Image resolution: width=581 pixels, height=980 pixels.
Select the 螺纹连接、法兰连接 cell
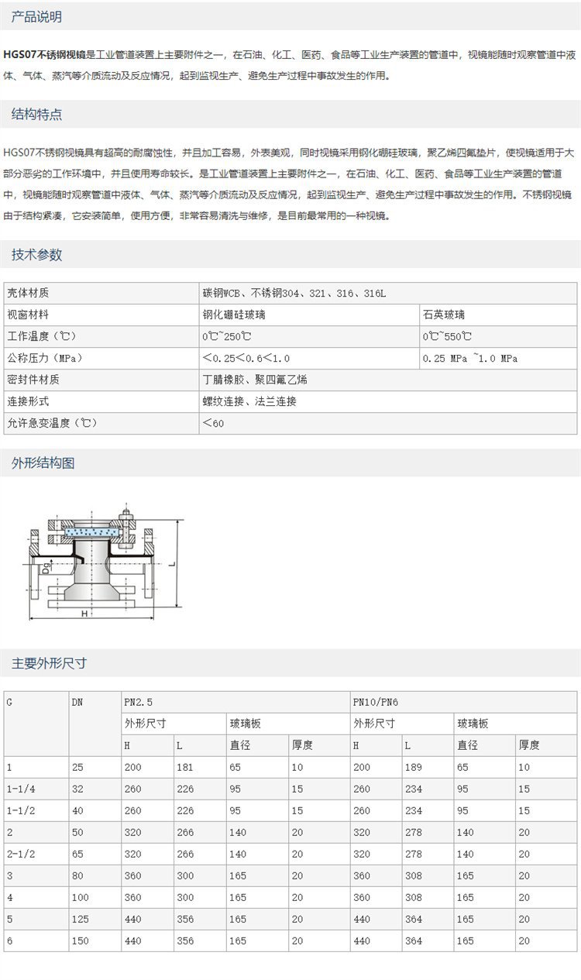[387, 401]
